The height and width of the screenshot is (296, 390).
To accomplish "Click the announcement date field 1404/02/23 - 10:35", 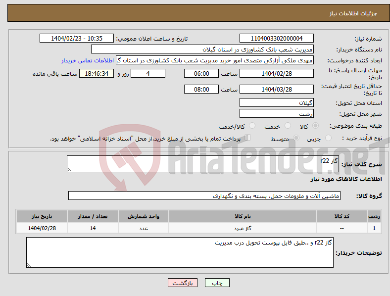I will pos(77,38).
